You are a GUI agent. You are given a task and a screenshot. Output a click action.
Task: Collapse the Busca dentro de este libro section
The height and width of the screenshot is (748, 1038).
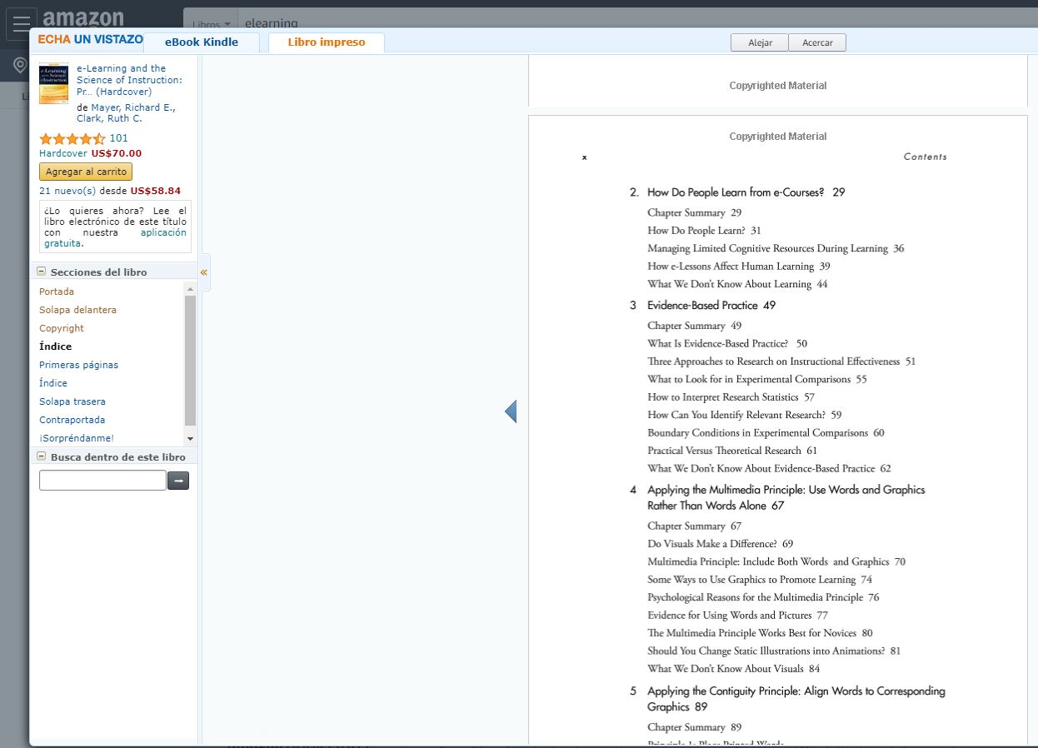[x=42, y=456]
